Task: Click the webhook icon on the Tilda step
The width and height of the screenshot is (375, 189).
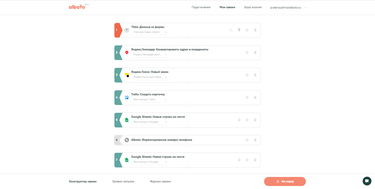Action: [231, 30]
